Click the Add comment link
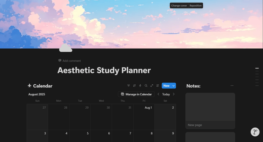 point(70,61)
